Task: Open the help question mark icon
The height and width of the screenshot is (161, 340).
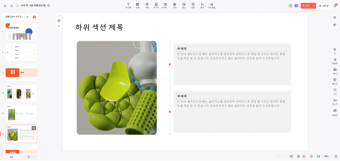Action: [x=336, y=156]
